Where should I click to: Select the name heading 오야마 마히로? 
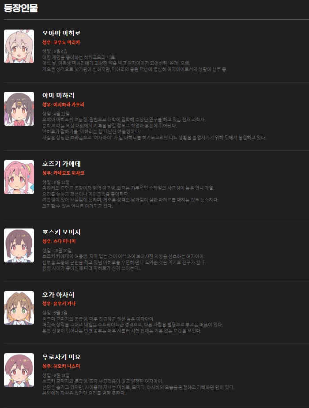click(61, 33)
